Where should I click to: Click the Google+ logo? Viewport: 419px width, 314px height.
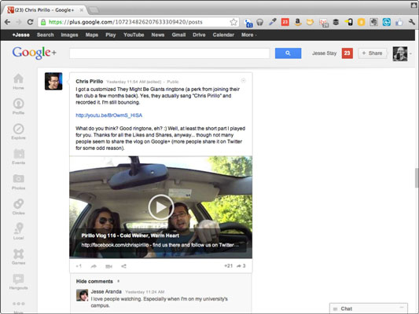point(35,53)
